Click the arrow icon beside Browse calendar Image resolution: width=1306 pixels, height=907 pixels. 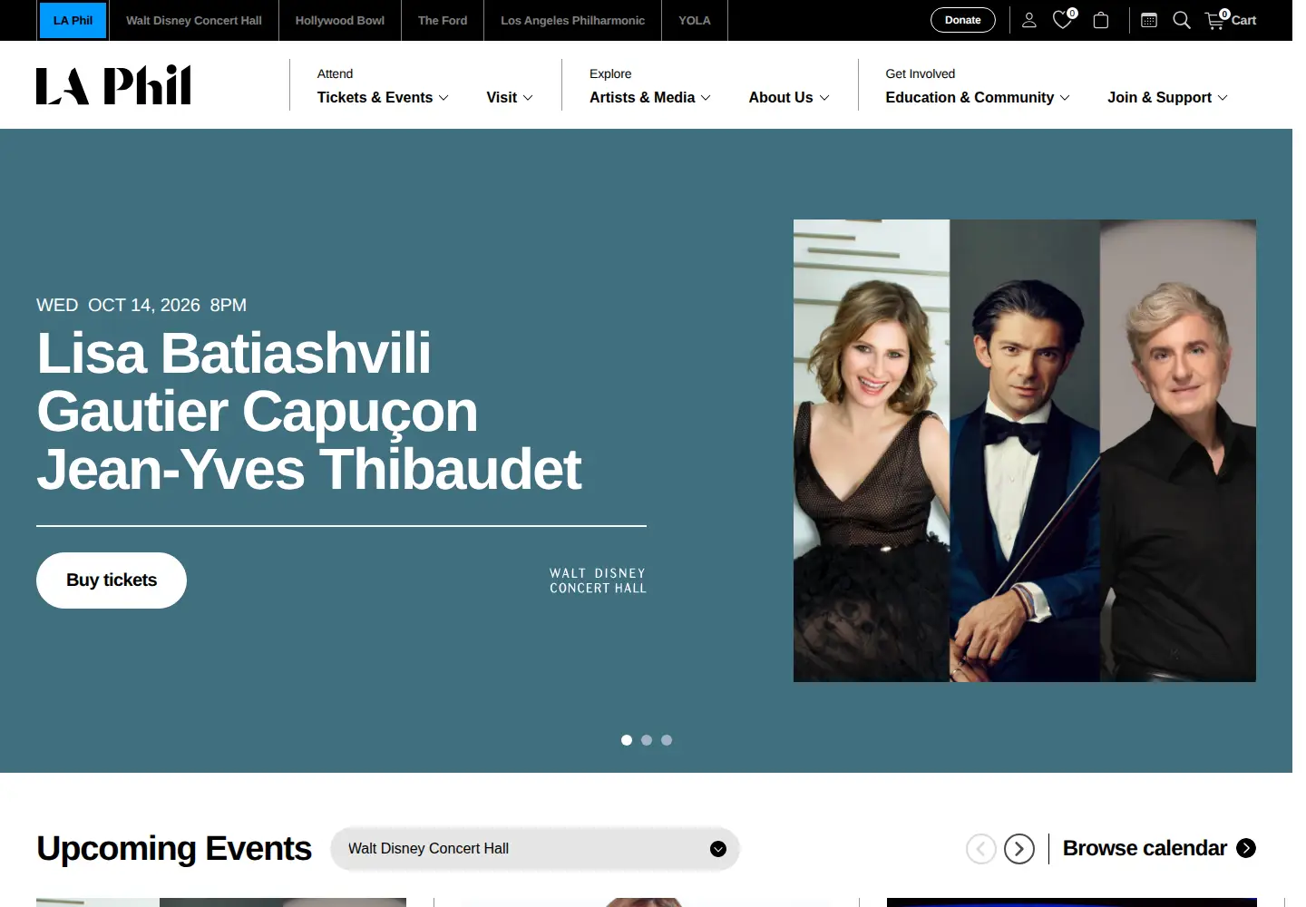coord(1246,848)
